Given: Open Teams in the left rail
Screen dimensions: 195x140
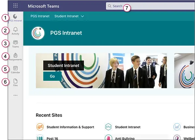Looking at the screenshot, I should click(x=15, y=44).
